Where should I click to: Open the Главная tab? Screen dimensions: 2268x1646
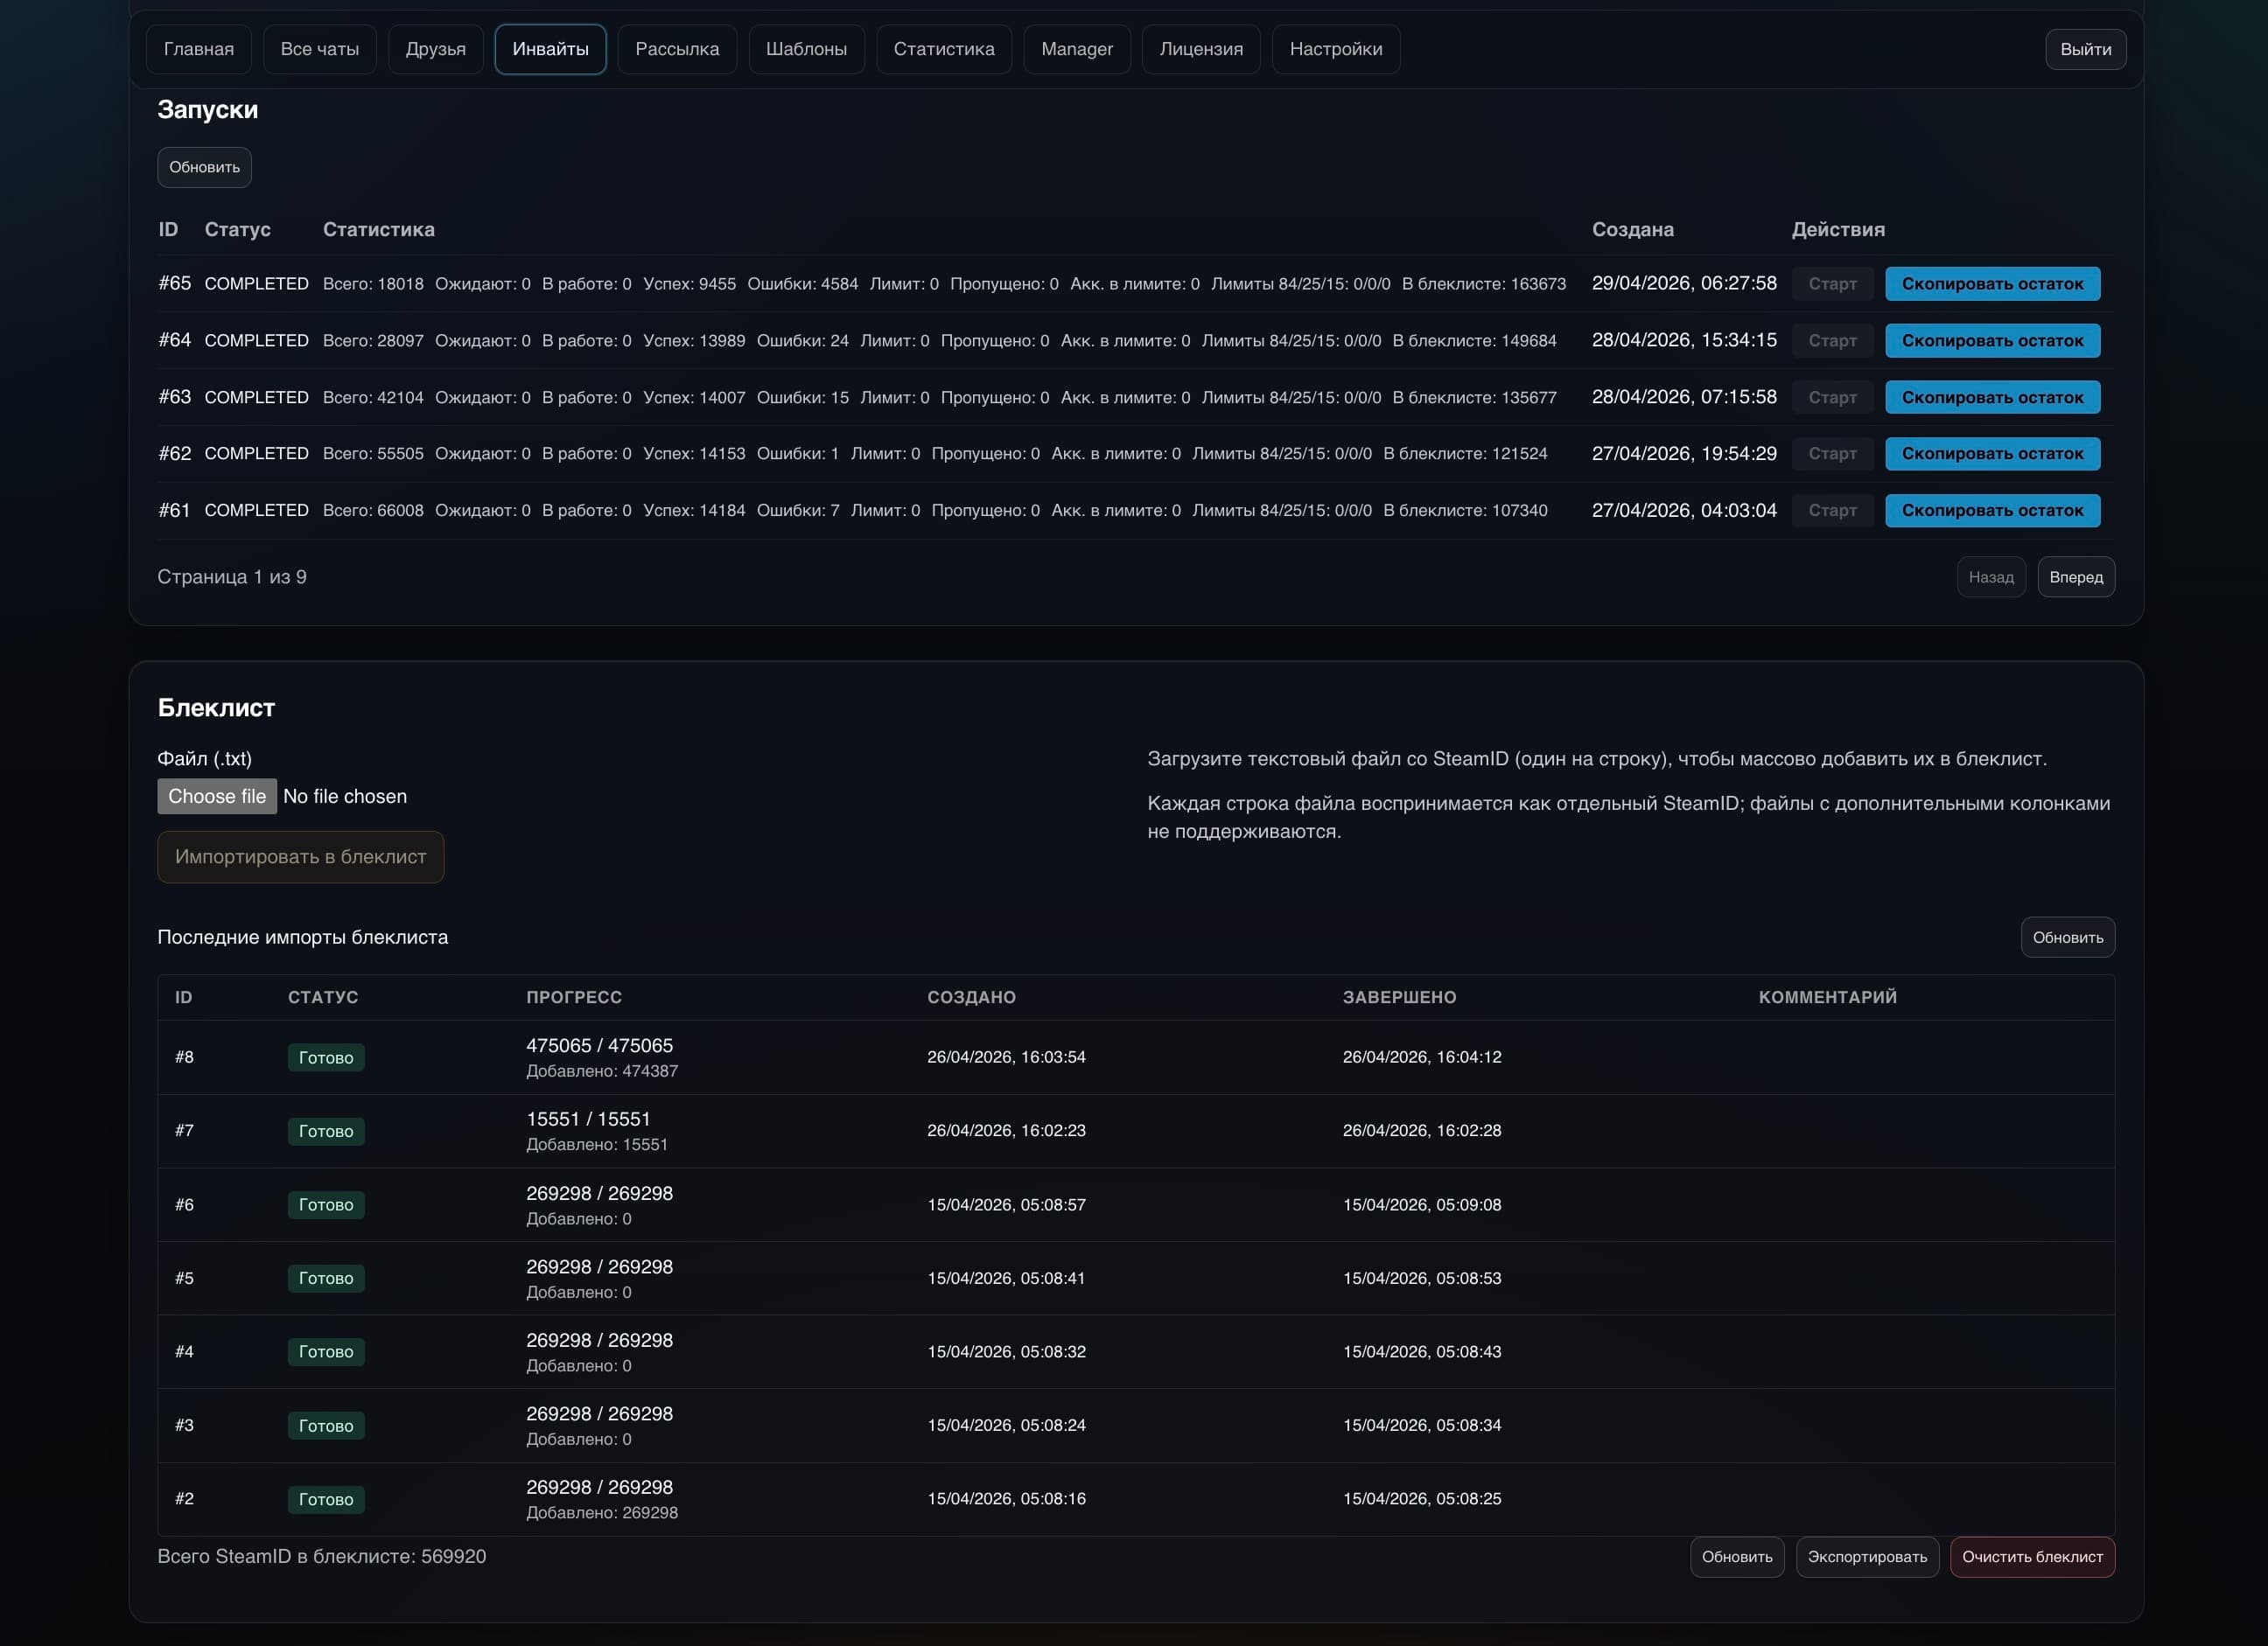198,49
